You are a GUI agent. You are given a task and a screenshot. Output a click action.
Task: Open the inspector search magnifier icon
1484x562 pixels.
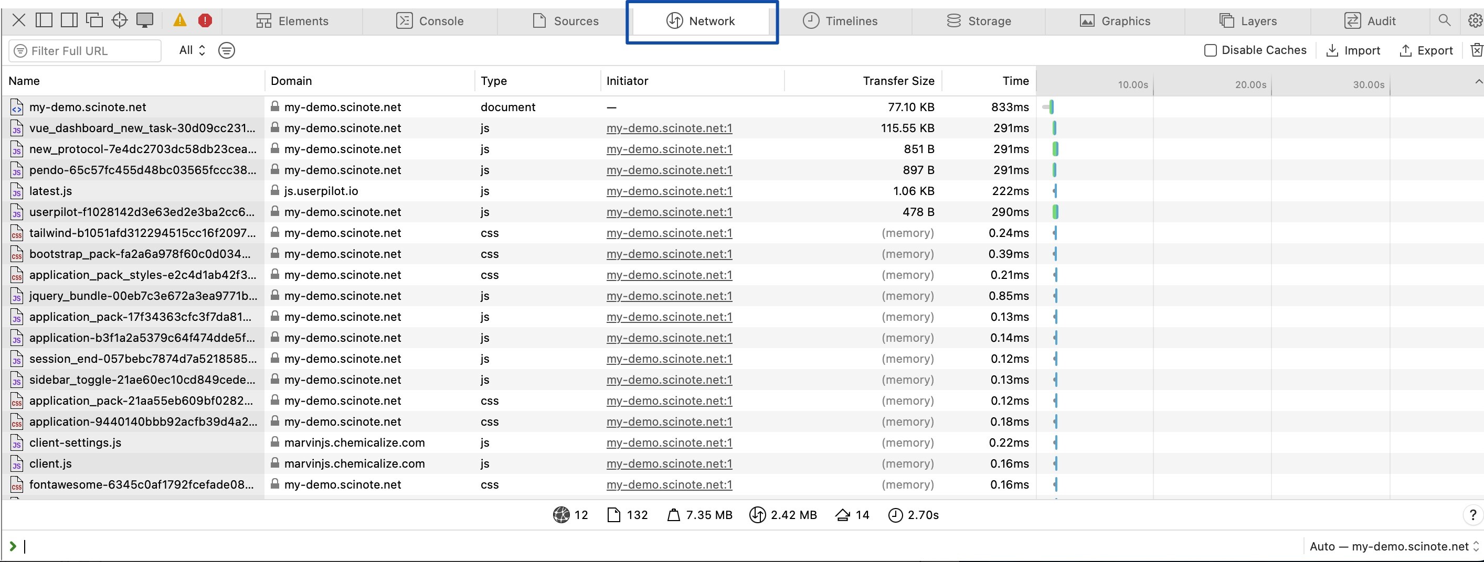(x=1444, y=21)
